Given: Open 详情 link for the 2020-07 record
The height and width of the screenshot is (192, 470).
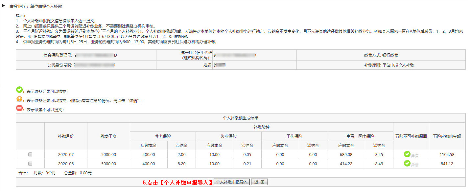Looking at the screenshot, I should pos(414,156).
